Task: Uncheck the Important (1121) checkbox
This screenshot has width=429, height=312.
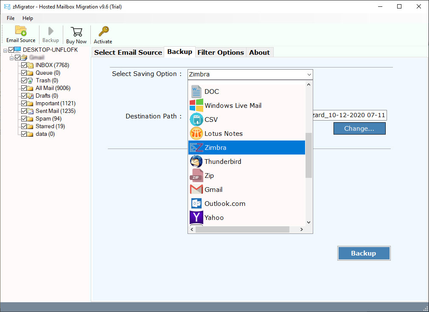Action: pos(24,104)
